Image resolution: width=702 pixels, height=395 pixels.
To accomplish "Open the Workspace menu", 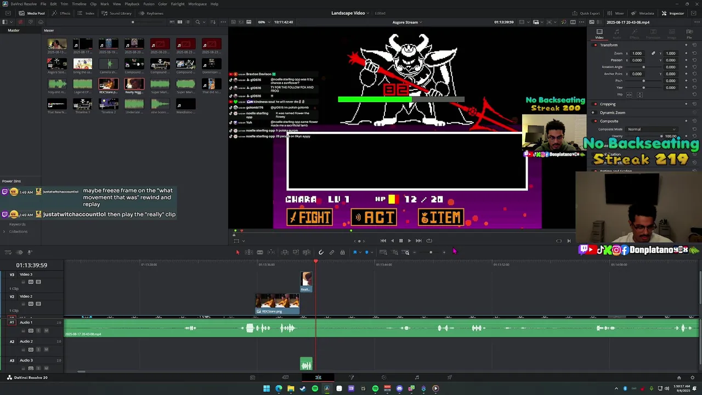I will coord(197,4).
